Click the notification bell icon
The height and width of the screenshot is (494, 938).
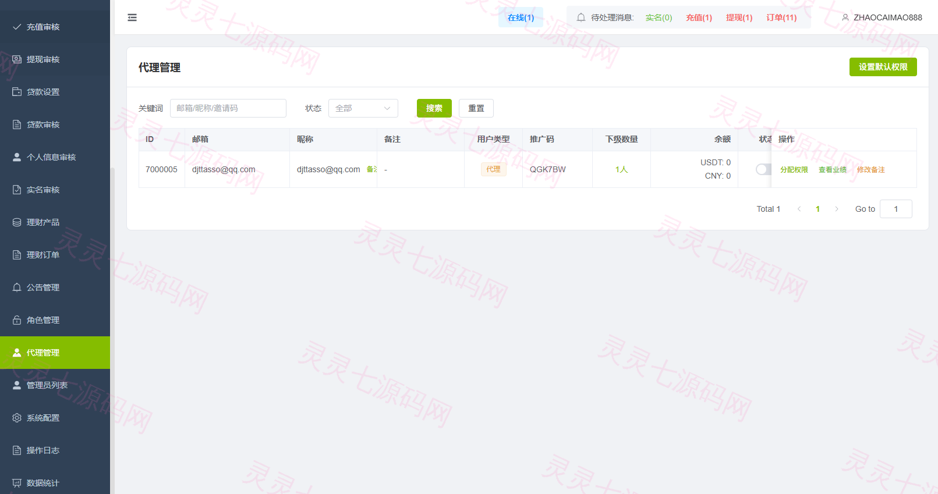(x=581, y=17)
